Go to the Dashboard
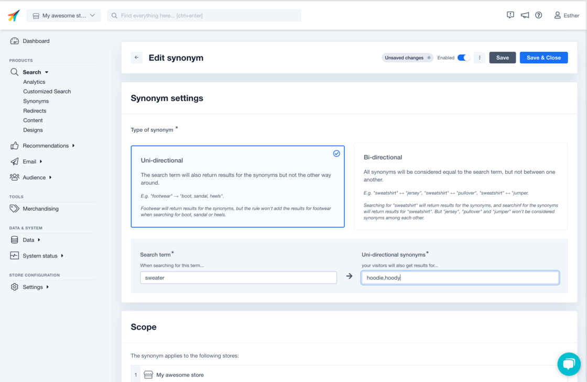 click(35, 41)
